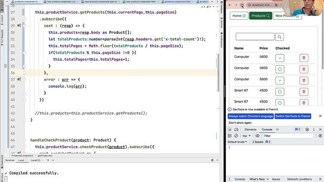The height and width of the screenshot is (182, 324).
Task: Delete the second Computer product row
Action: tap(304, 69)
